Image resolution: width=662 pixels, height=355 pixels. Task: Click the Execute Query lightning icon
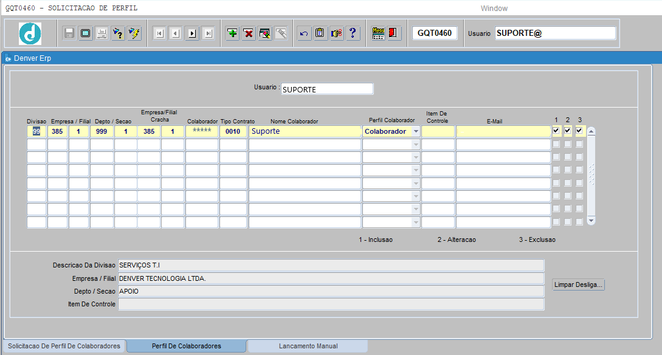click(134, 33)
